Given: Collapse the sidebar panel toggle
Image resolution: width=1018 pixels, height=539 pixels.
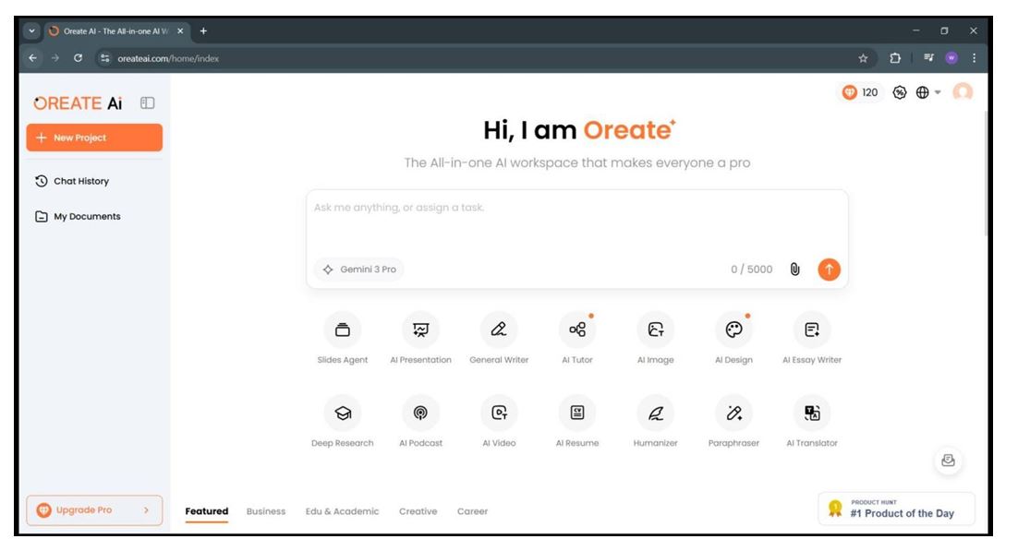Looking at the screenshot, I should point(147,103).
